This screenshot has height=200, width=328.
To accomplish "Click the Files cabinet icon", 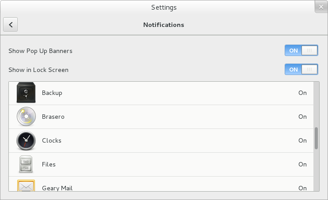I will (26, 164).
